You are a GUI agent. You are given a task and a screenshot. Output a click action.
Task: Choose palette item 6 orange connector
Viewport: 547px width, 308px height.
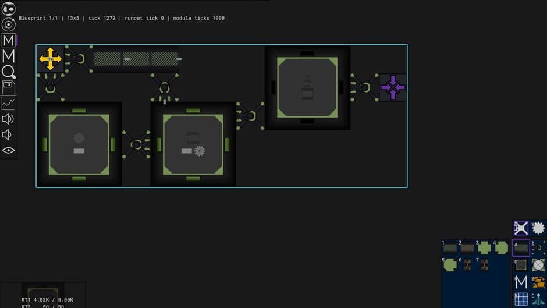(467, 265)
